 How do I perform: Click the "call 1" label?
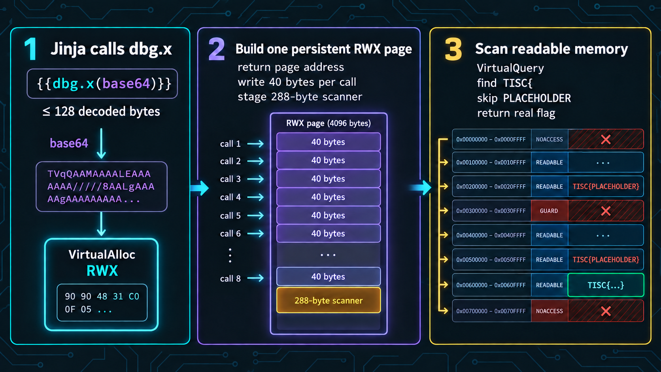pyautogui.click(x=230, y=144)
